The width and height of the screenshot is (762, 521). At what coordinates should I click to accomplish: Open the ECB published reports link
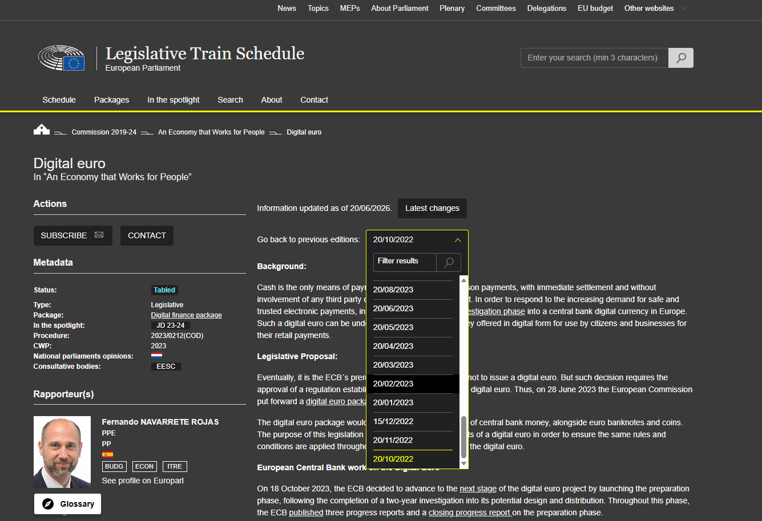pyautogui.click(x=307, y=512)
